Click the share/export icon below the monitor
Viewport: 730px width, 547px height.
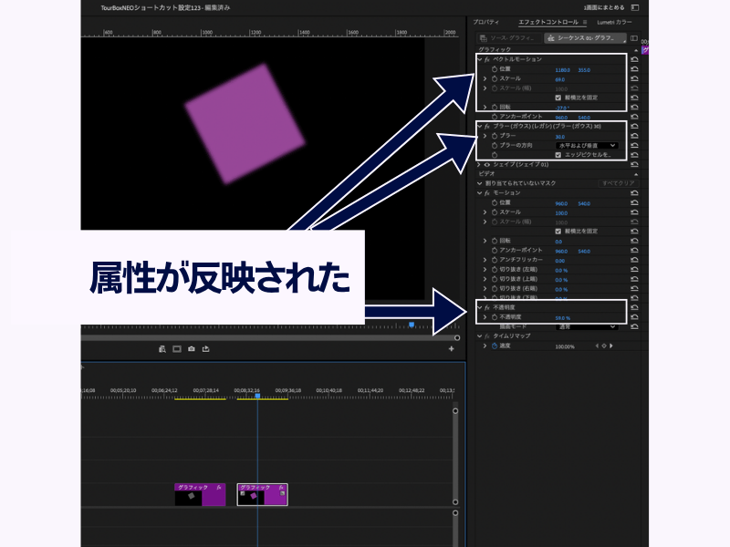206,348
